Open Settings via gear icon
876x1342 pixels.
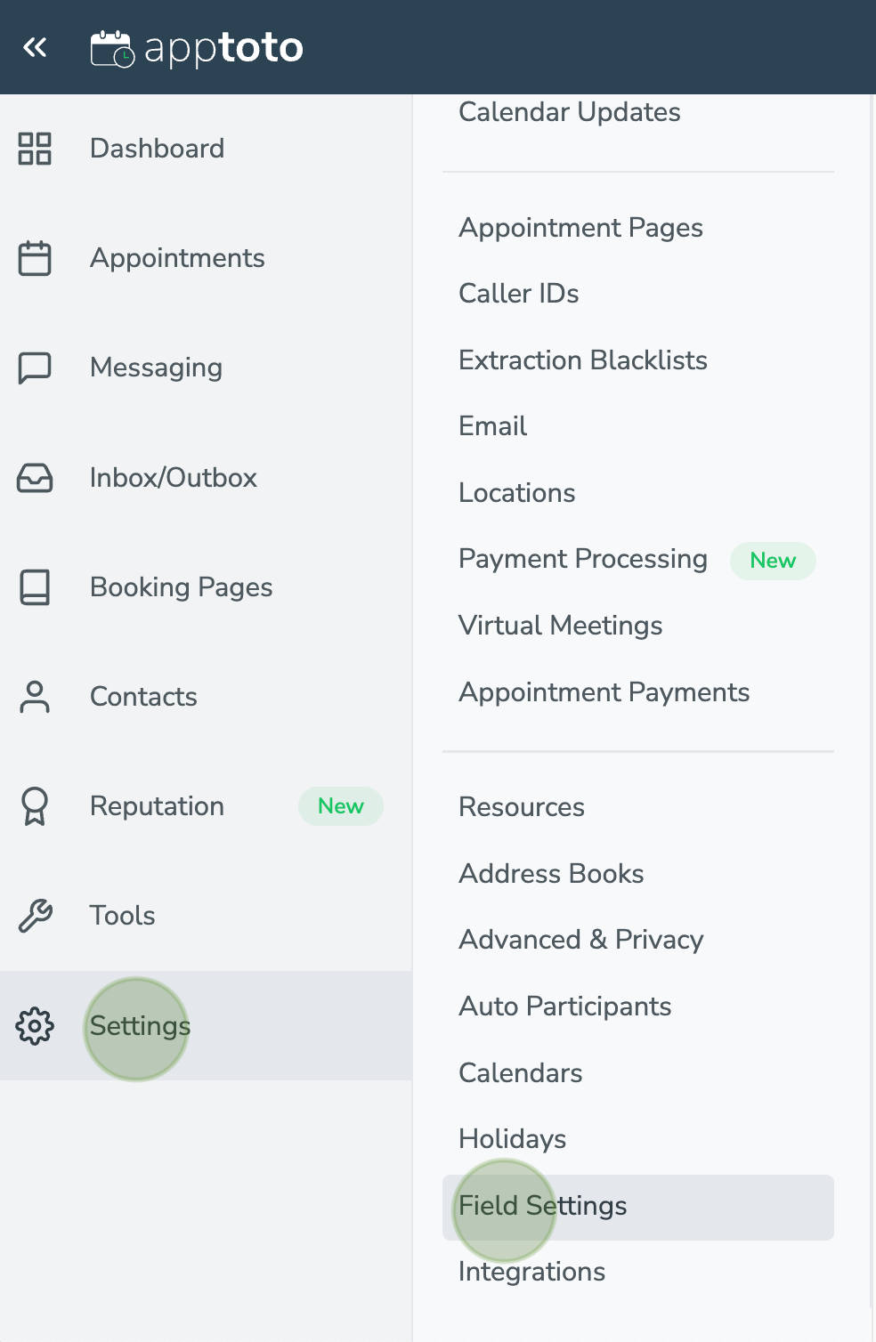[x=35, y=1027]
